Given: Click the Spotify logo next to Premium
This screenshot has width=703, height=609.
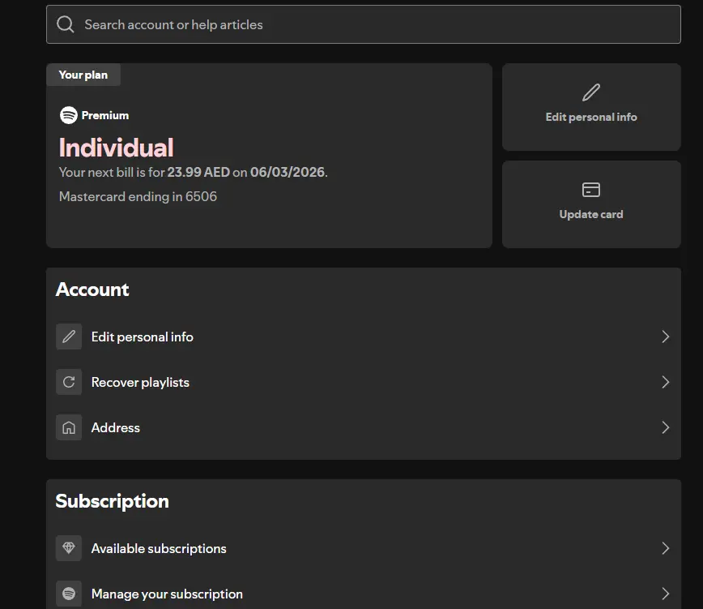Looking at the screenshot, I should click(69, 115).
